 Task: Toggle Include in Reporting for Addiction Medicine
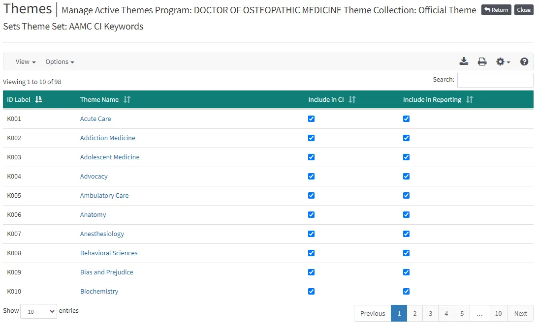(x=406, y=138)
